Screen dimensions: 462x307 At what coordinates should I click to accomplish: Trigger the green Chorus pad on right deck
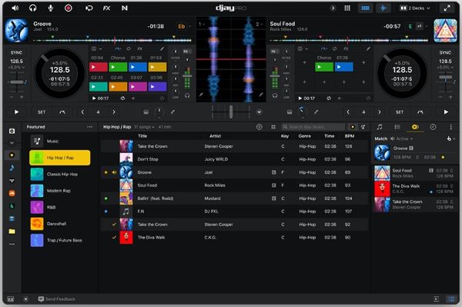[x=324, y=67]
